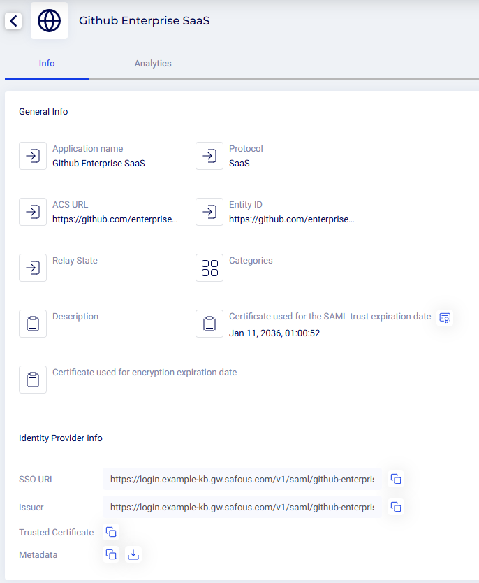479x583 pixels.
Task: Click the Categories grid icon
Action: [x=209, y=268]
